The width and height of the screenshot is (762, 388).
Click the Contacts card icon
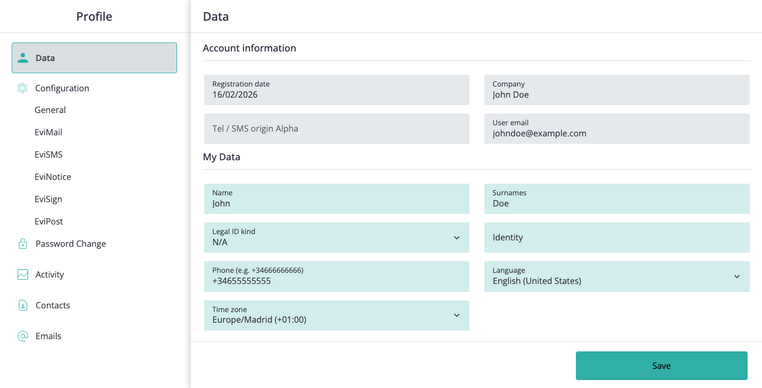click(23, 305)
